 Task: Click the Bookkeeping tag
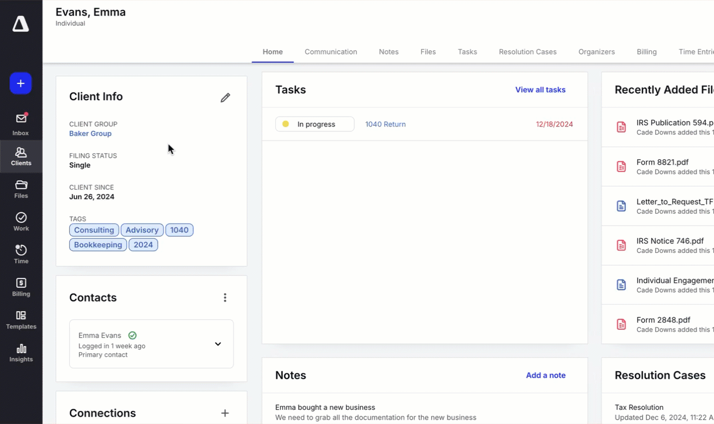tap(98, 245)
